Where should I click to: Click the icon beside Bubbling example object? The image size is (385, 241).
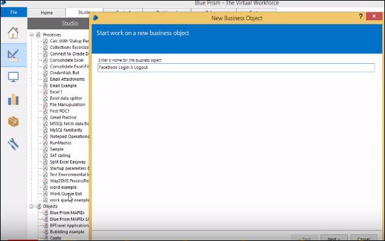tap(46, 232)
